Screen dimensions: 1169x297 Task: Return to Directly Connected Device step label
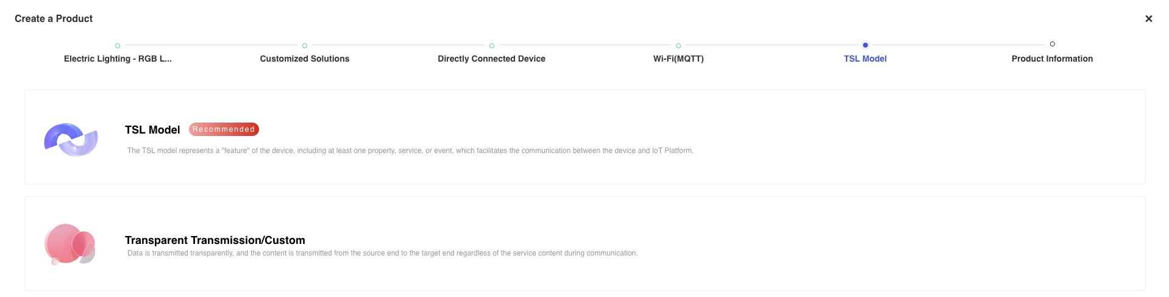(x=491, y=59)
